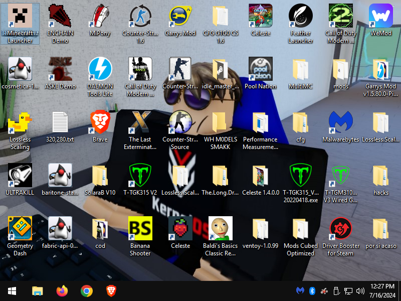Open the volume control in system tray
Viewport: 401px width, 301px height.
pyautogui.click(x=360, y=291)
